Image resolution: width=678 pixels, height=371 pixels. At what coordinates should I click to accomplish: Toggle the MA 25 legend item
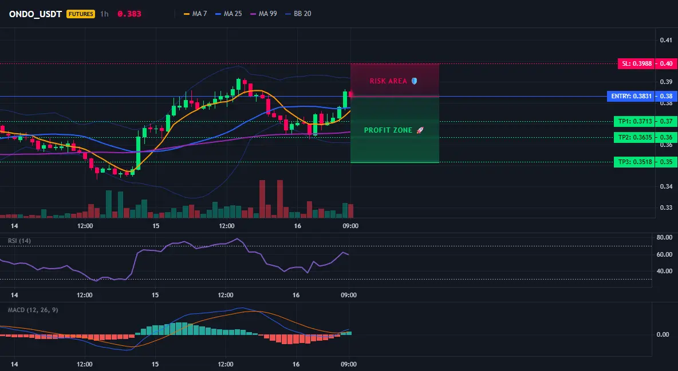(227, 14)
